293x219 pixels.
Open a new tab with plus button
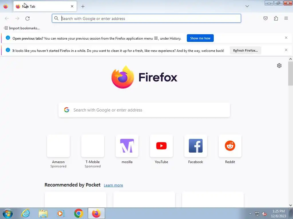[83, 7]
